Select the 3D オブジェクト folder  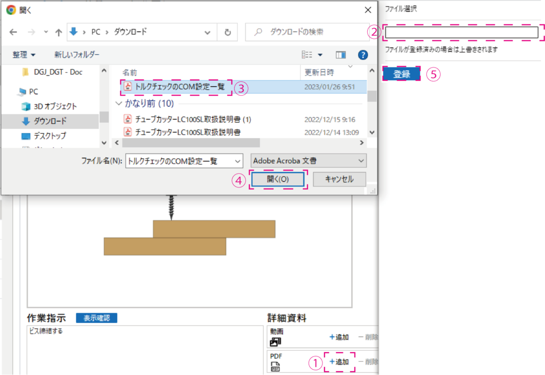click(55, 106)
